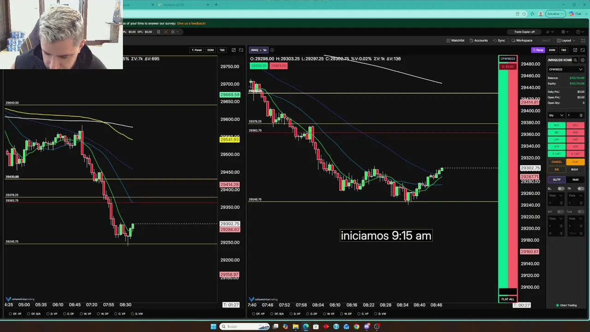Click the CANCEL orders button
590x332 pixels.
click(557, 162)
